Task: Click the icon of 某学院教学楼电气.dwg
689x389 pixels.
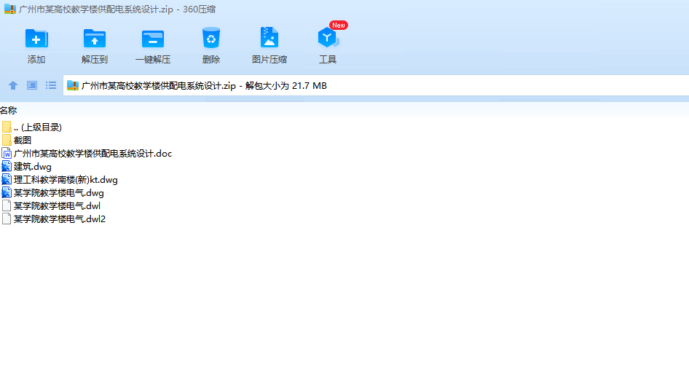Action: 7,192
